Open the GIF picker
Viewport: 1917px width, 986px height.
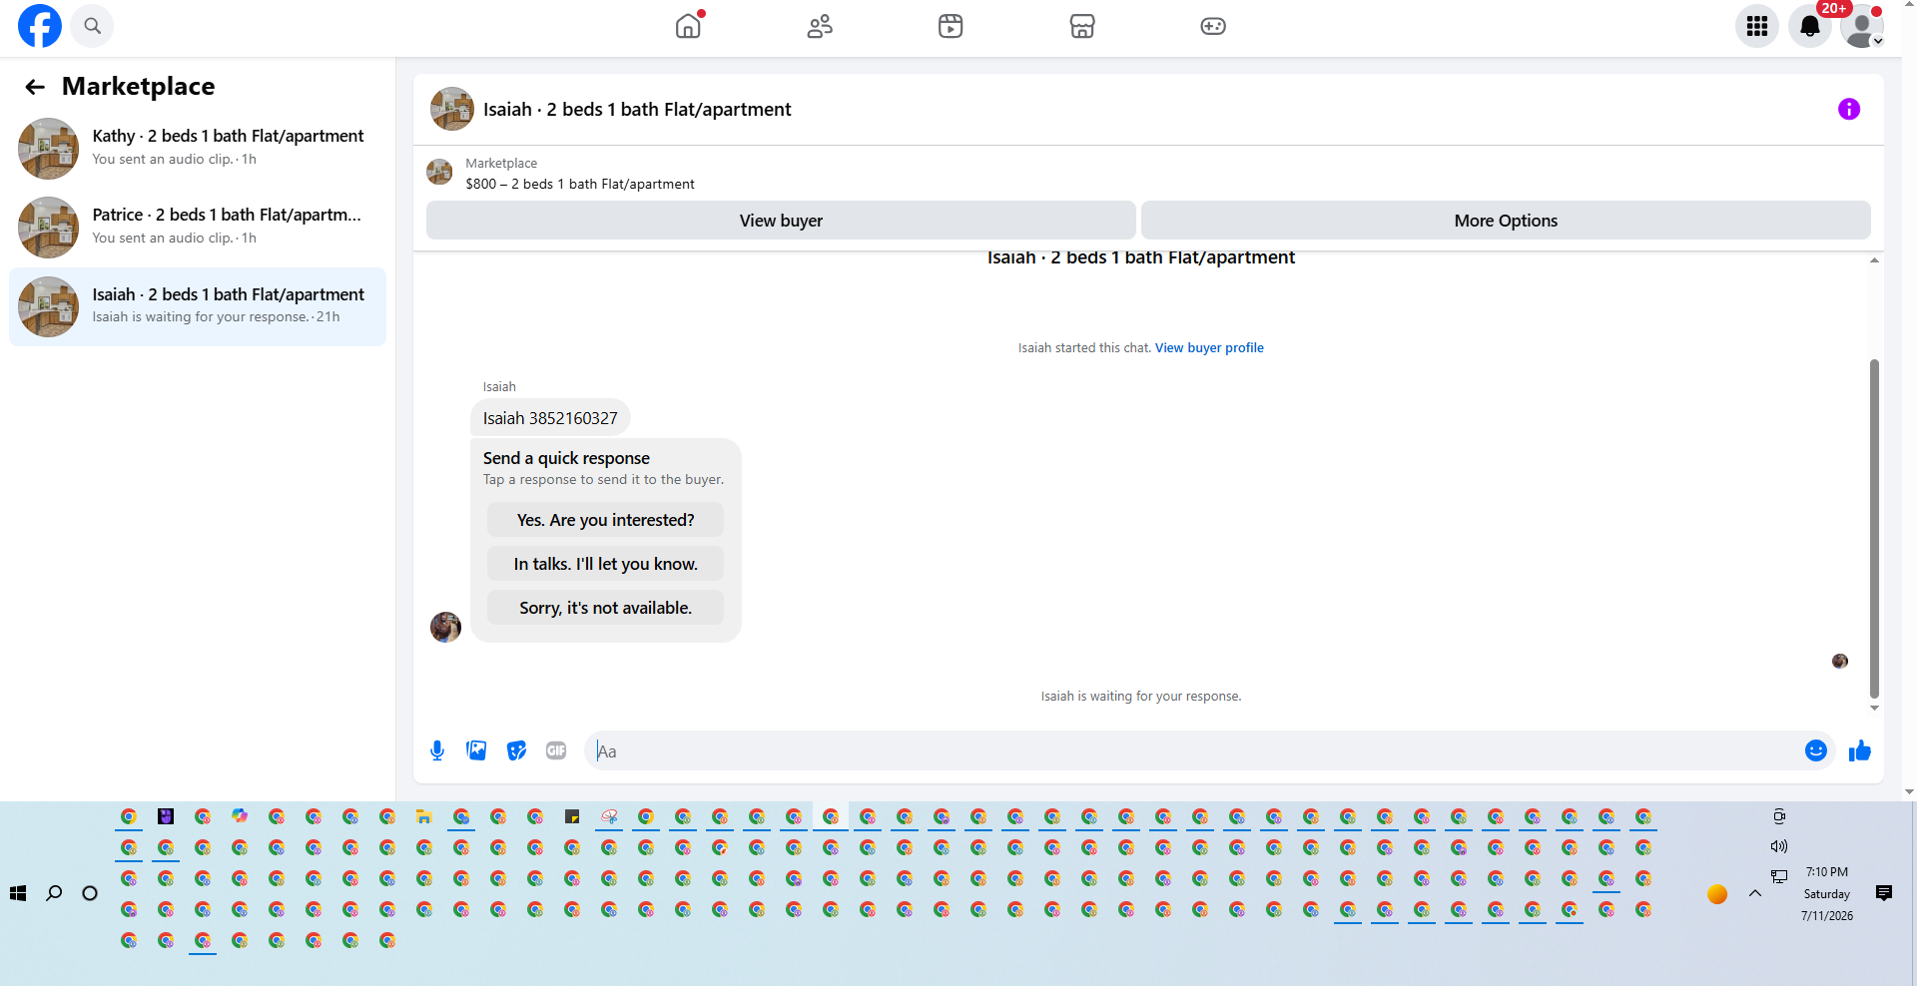[556, 750]
